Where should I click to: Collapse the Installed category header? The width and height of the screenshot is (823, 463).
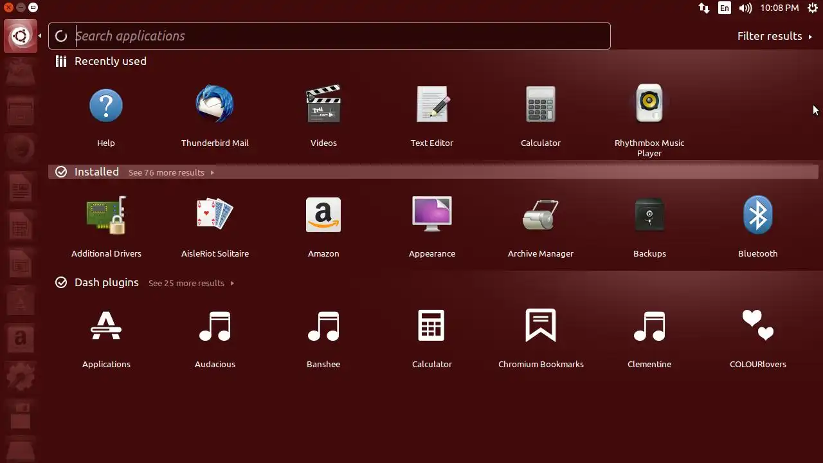pos(96,172)
